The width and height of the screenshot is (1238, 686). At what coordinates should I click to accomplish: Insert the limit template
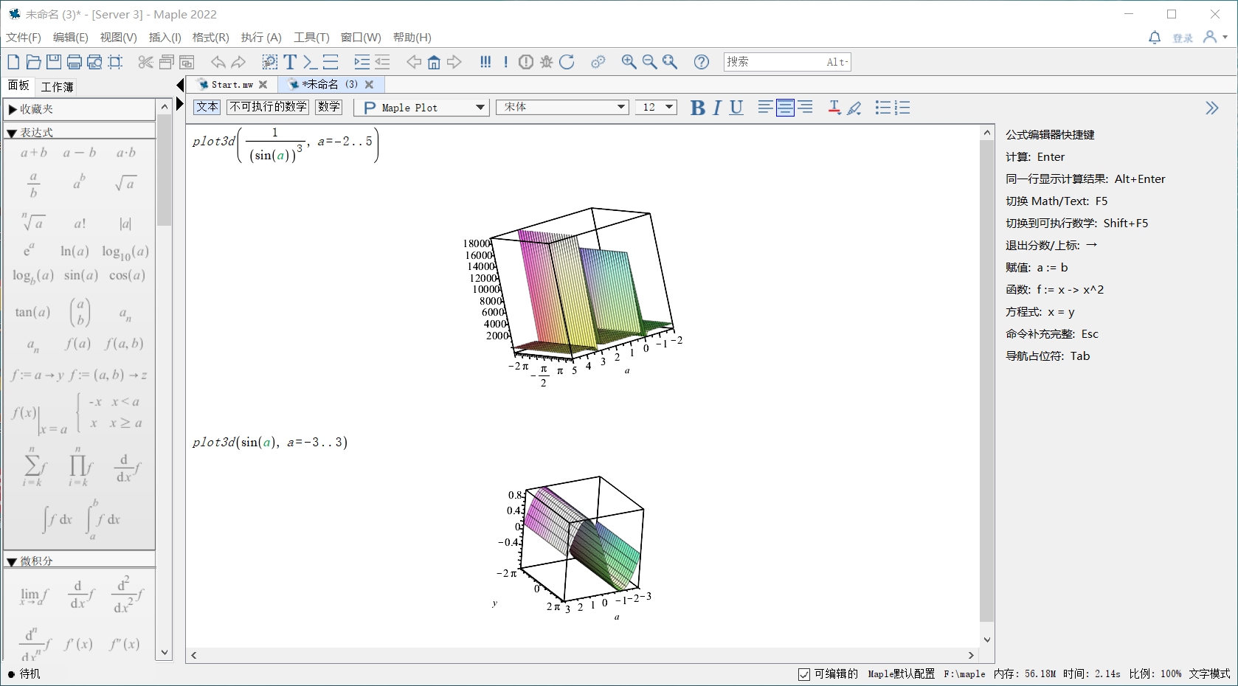[34, 596]
